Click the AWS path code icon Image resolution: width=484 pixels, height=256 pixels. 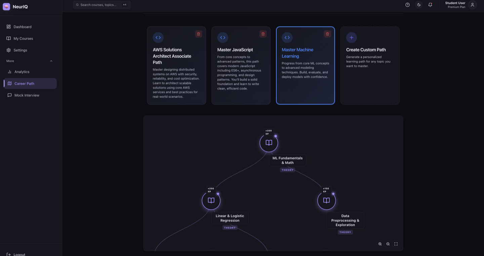tap(158, 38)
